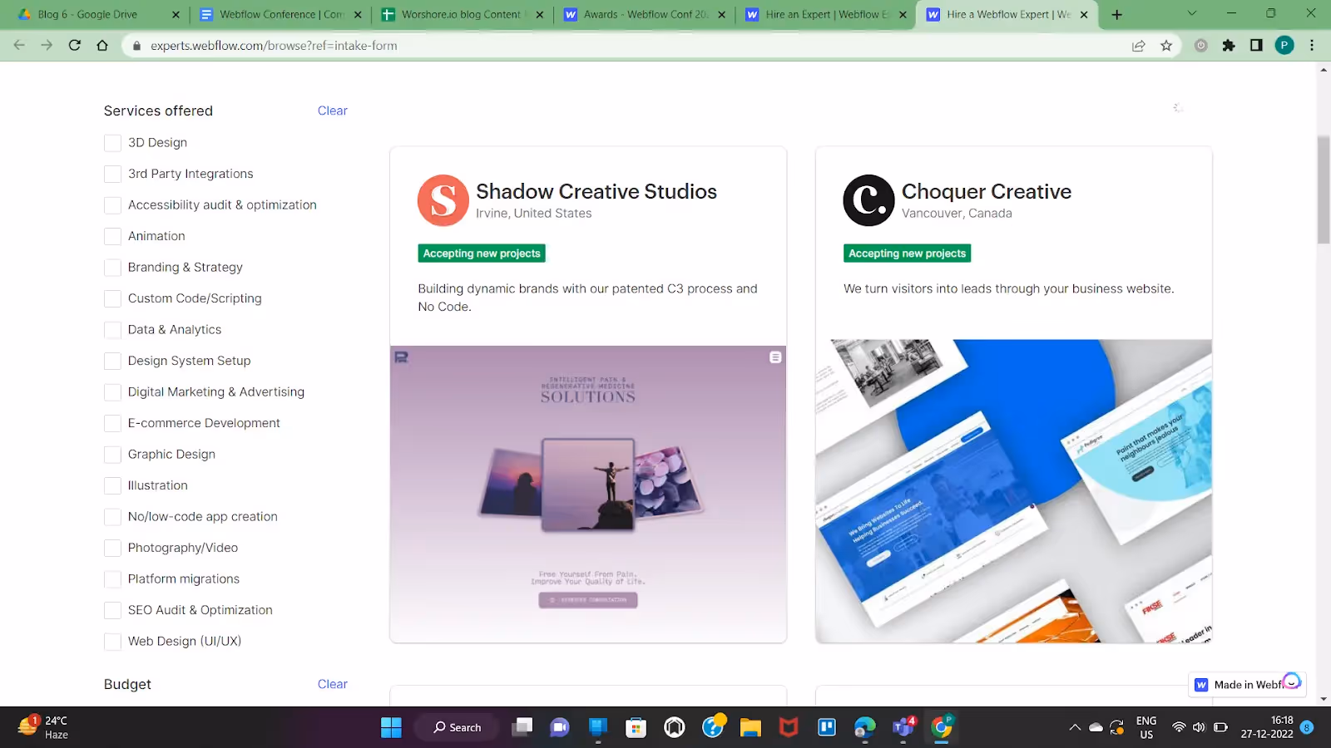Click the Made in Webflow badge
The image size is (1331, 748).
1247,685
